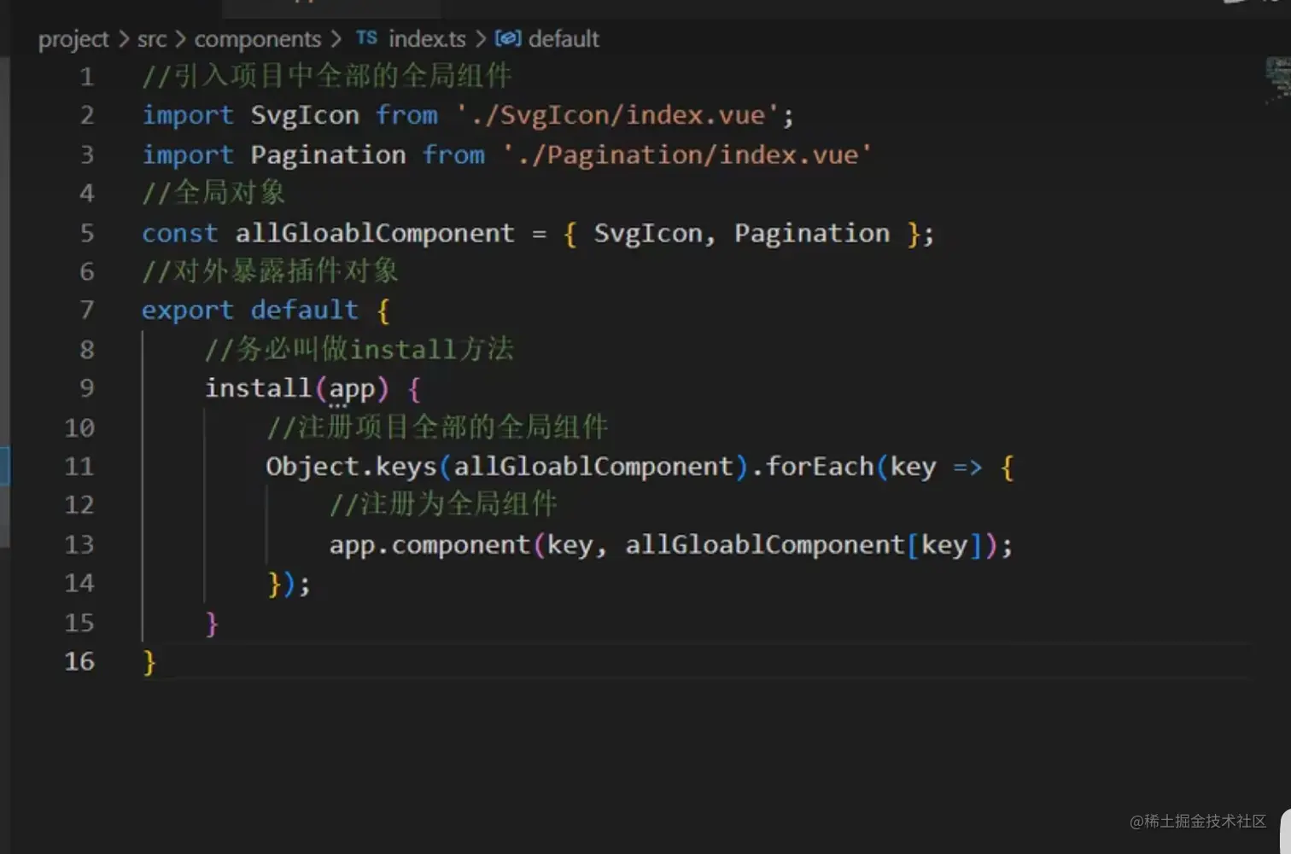Select line number 5 in the gutter
Screen dimensions: 1291x854
click(x=86, y=233)
